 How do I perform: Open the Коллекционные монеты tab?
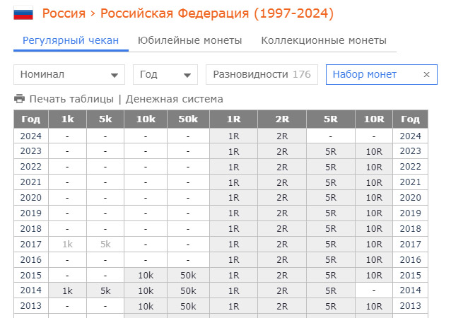click(x=324, y=40)
